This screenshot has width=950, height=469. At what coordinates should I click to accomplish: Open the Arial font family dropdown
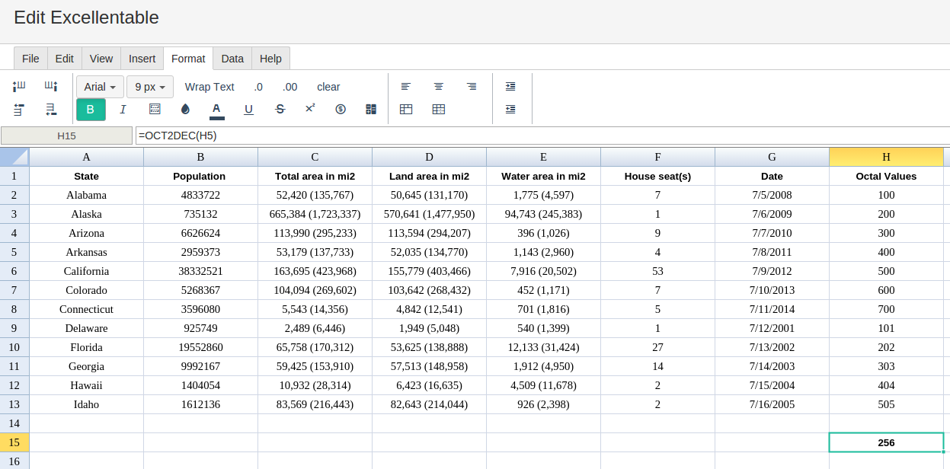tap(100, 87)
